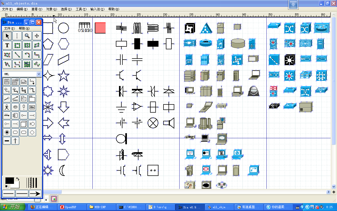337x211 pixels.
Task: Open the 帮助 menu in toolbox window
Action: [x=24, y=28]
